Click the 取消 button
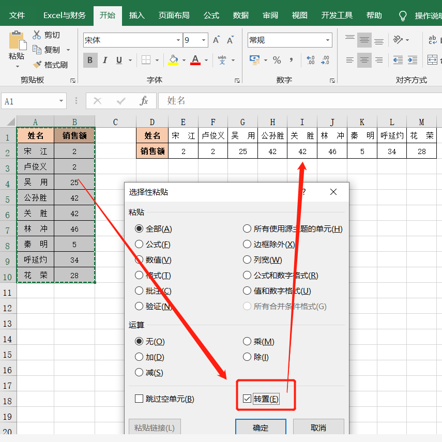 pyautogui.click(x=318, y=428)
